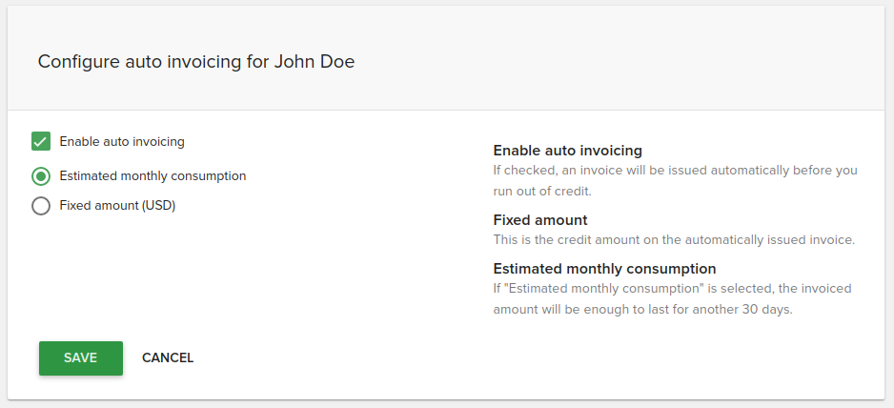Click the "This is the credit amount" description
Image resolution: width=894 pixels, height=408 pixels.
point(673,240)
